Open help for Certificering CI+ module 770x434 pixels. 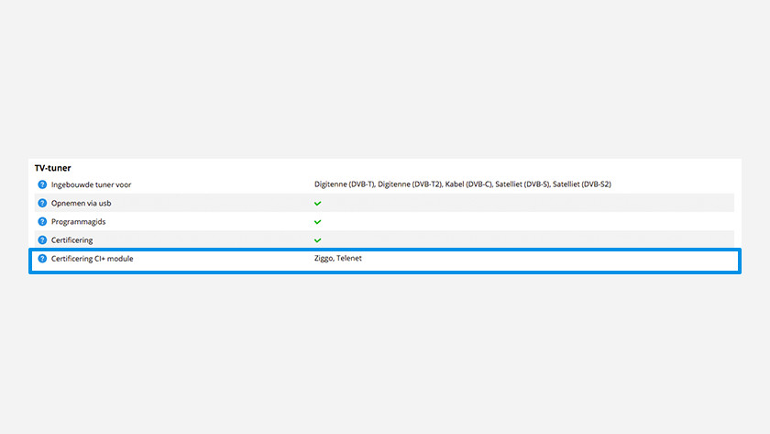click(42, 259)
